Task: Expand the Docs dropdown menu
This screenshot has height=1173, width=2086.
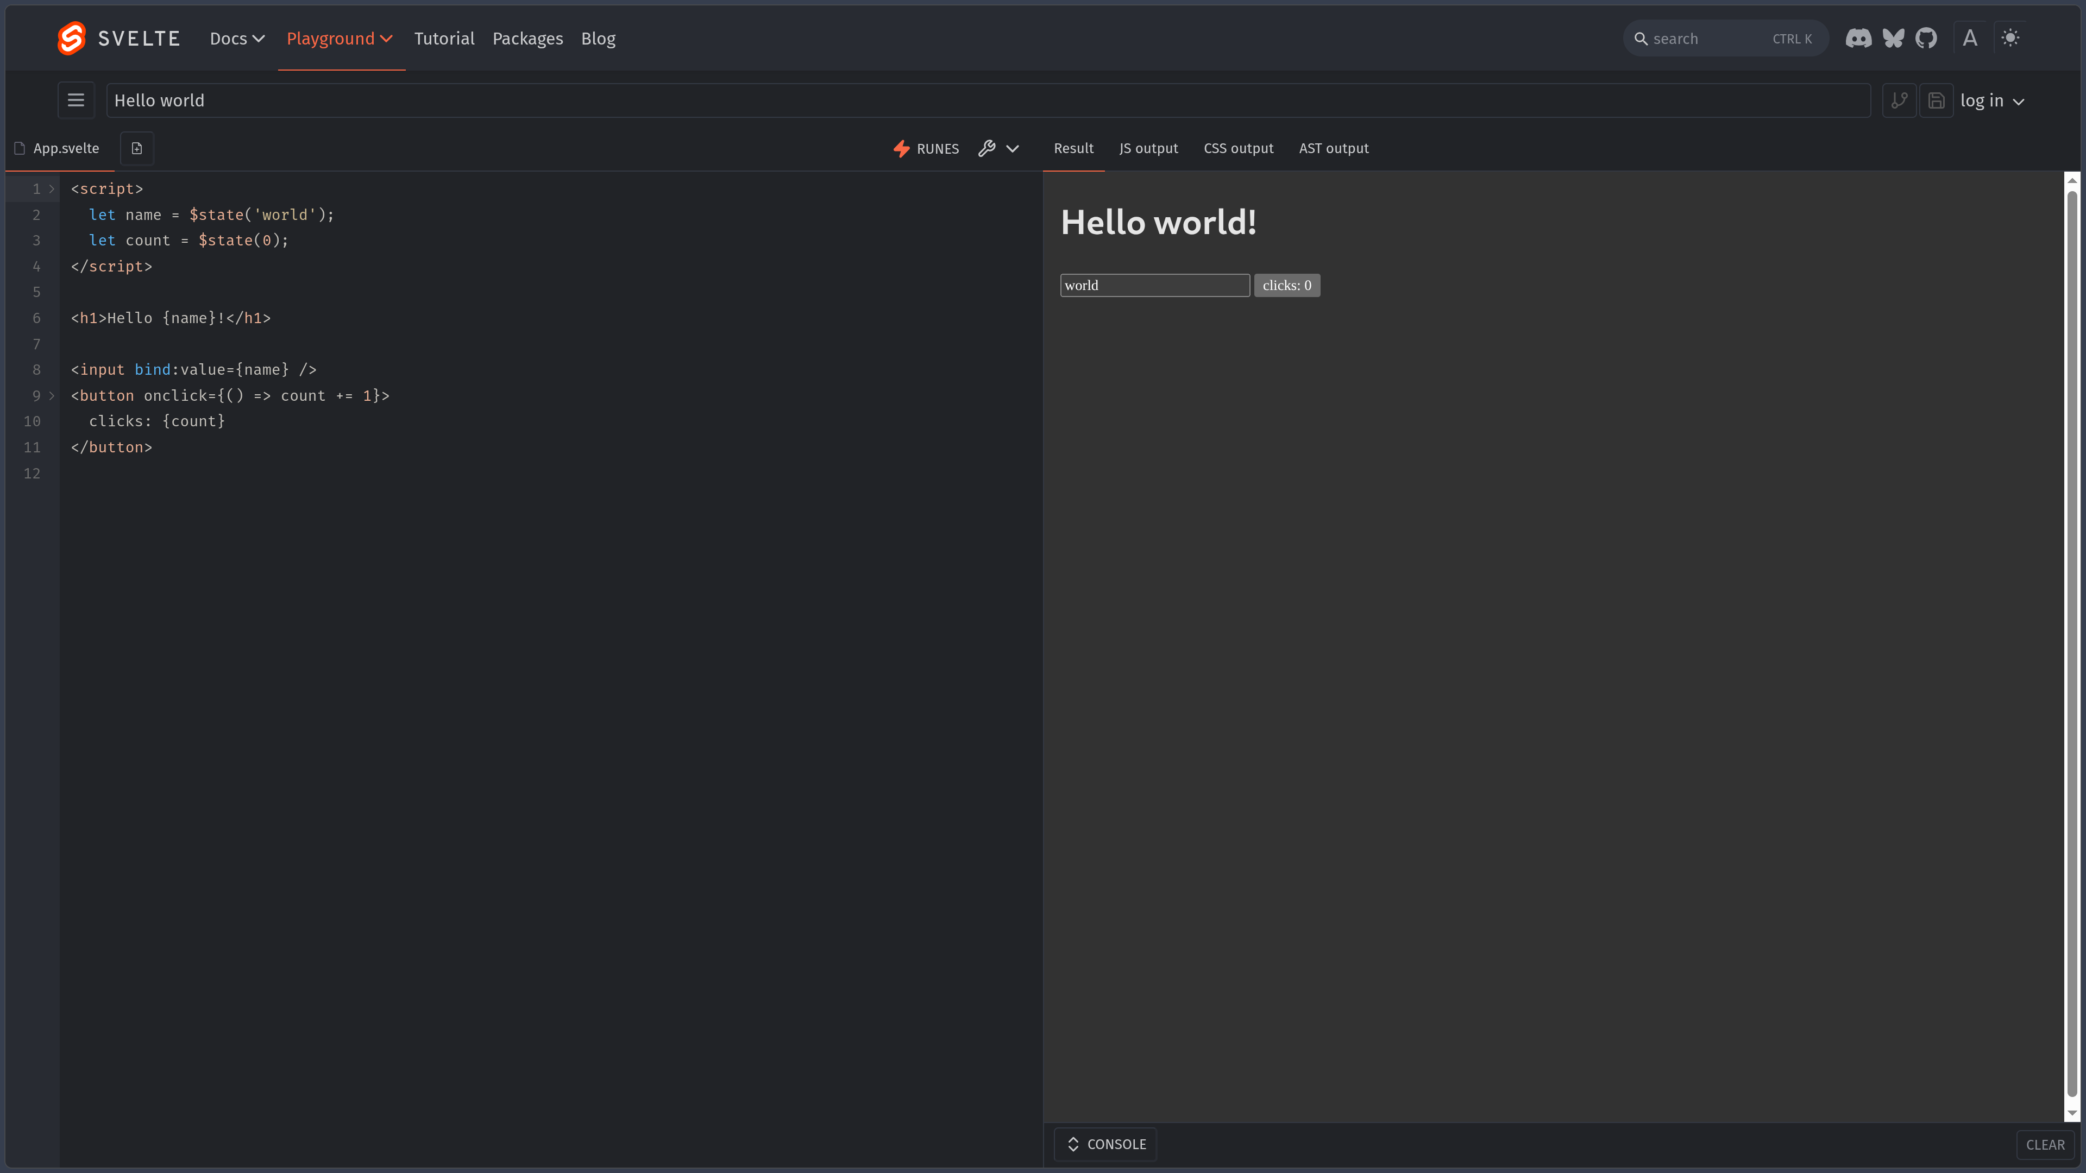Action: coord(237,38)
